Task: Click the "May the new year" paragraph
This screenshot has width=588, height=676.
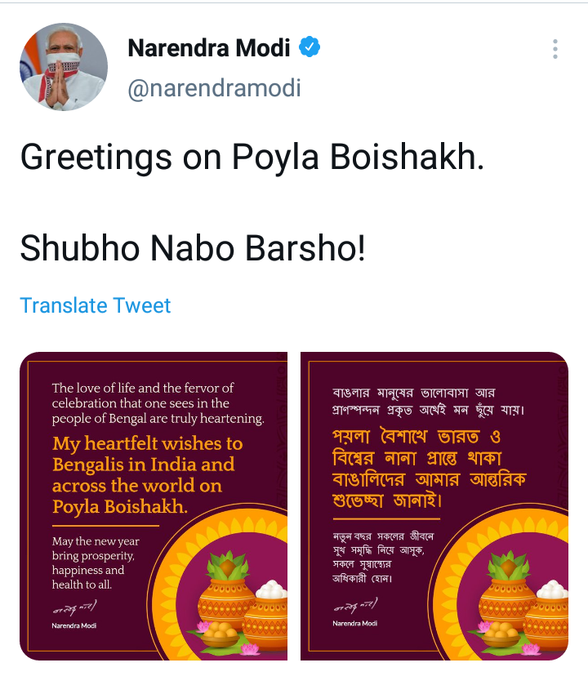Action: click(94, 563)
